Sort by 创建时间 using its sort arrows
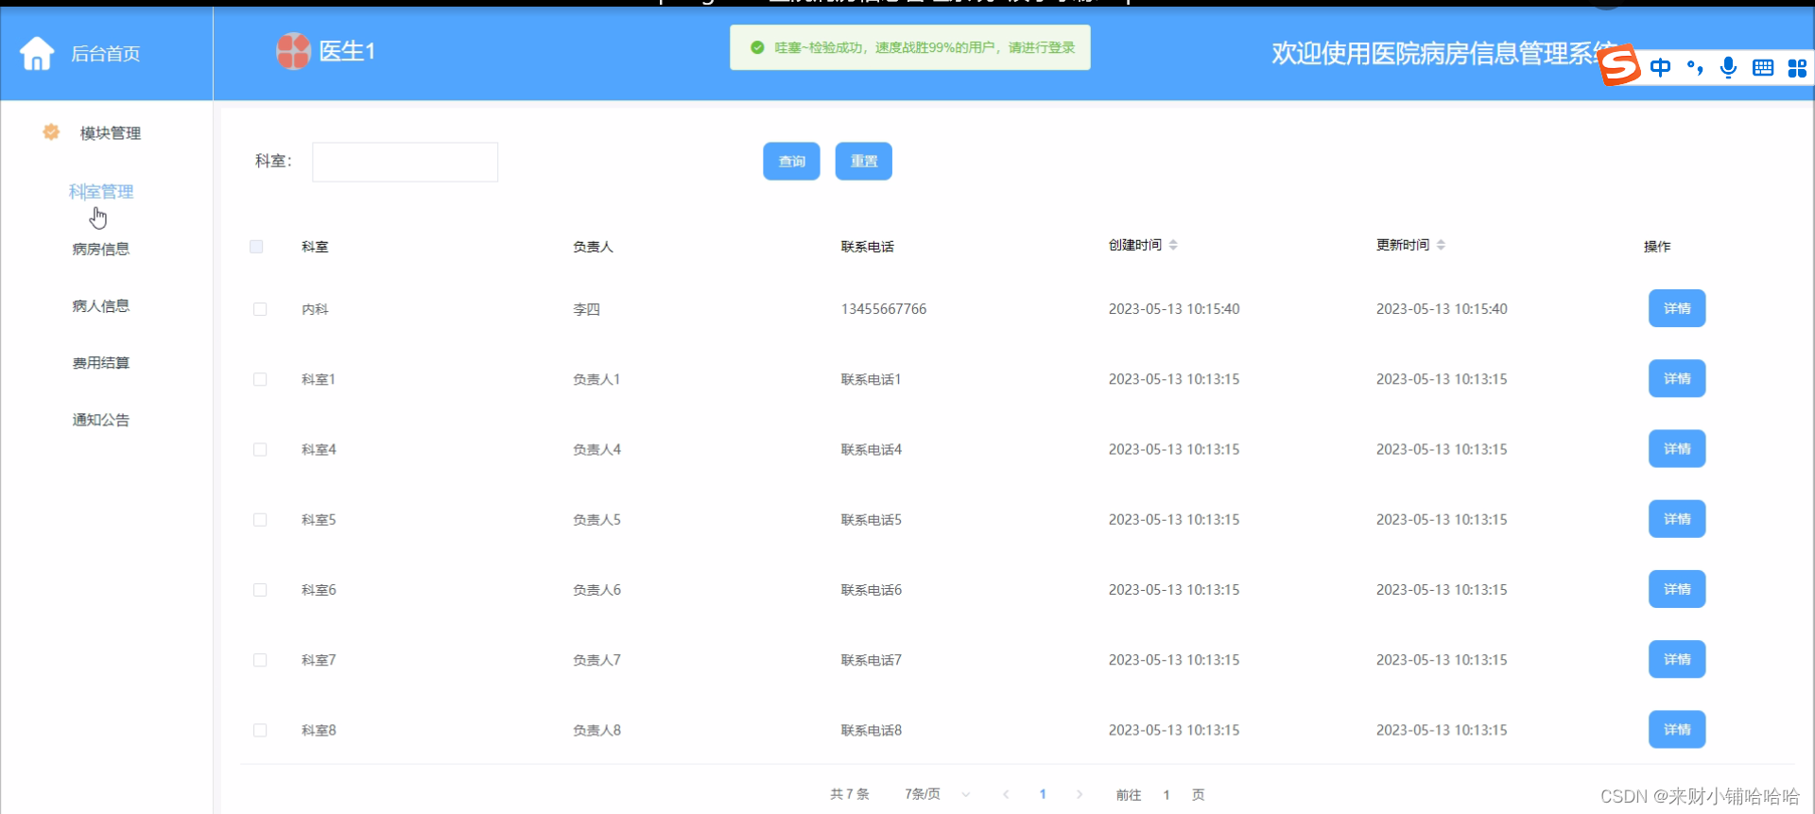This screenshot has width=1815, height=814. tap(1173, 245)
